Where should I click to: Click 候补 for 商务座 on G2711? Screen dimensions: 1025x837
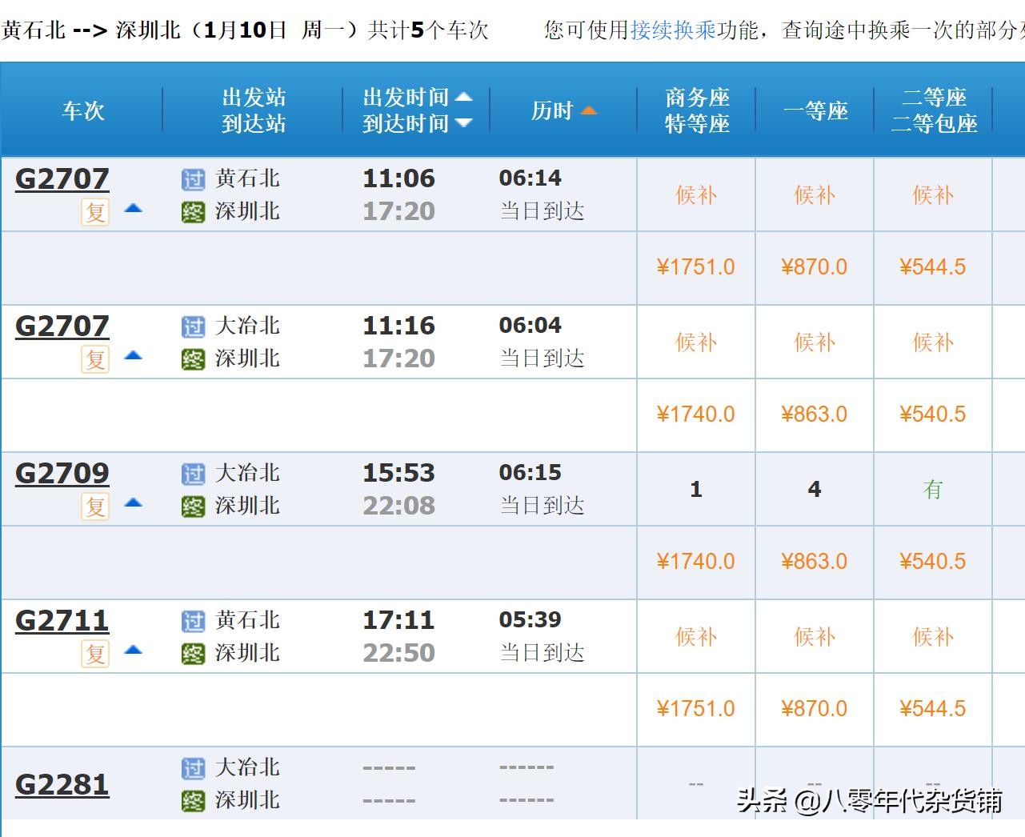pyautogui.click(x=695, y=637)
